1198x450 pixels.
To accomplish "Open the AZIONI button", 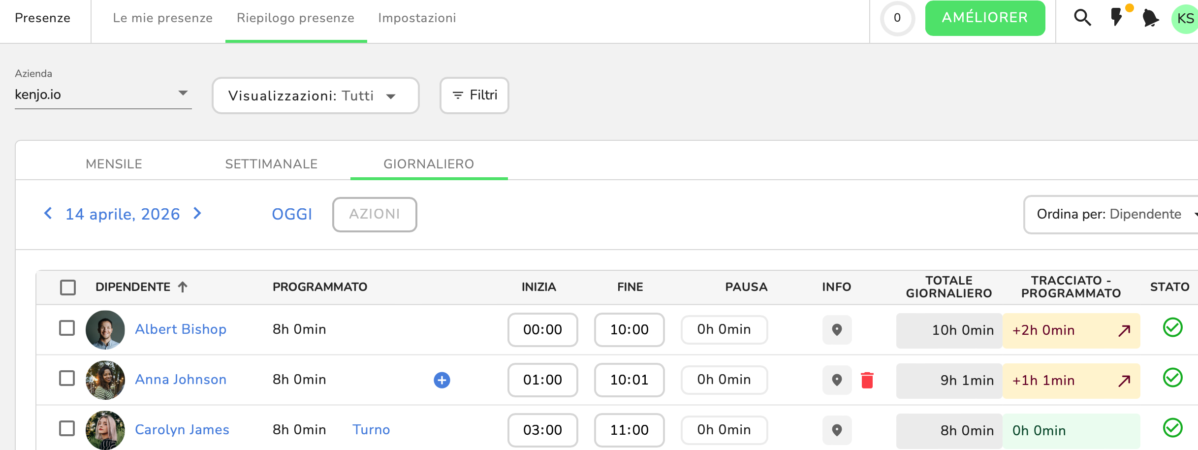I will point(375,214).
